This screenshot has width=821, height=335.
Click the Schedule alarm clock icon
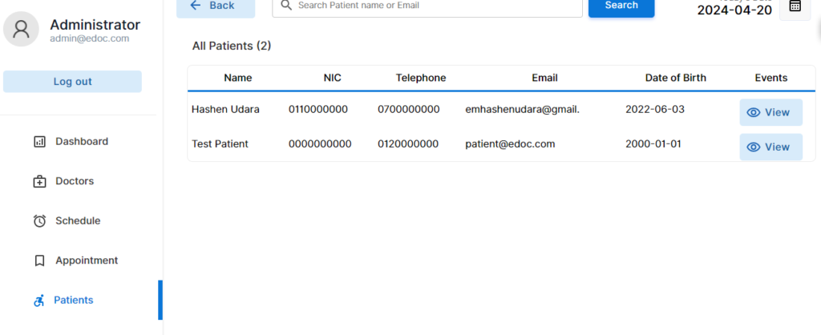39,221
